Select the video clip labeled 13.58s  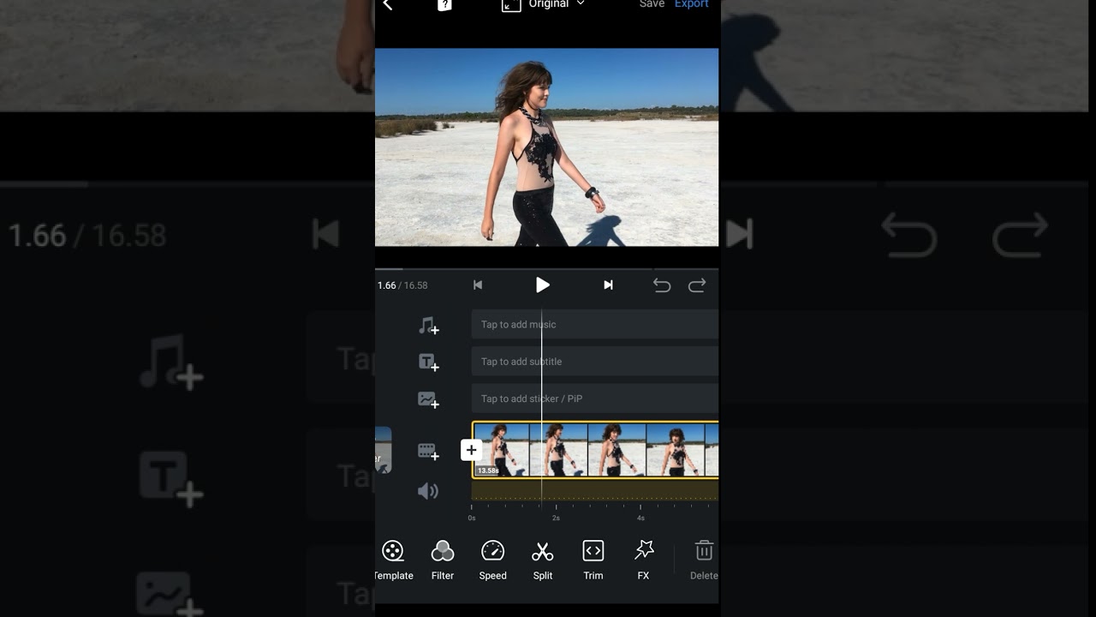595,450
